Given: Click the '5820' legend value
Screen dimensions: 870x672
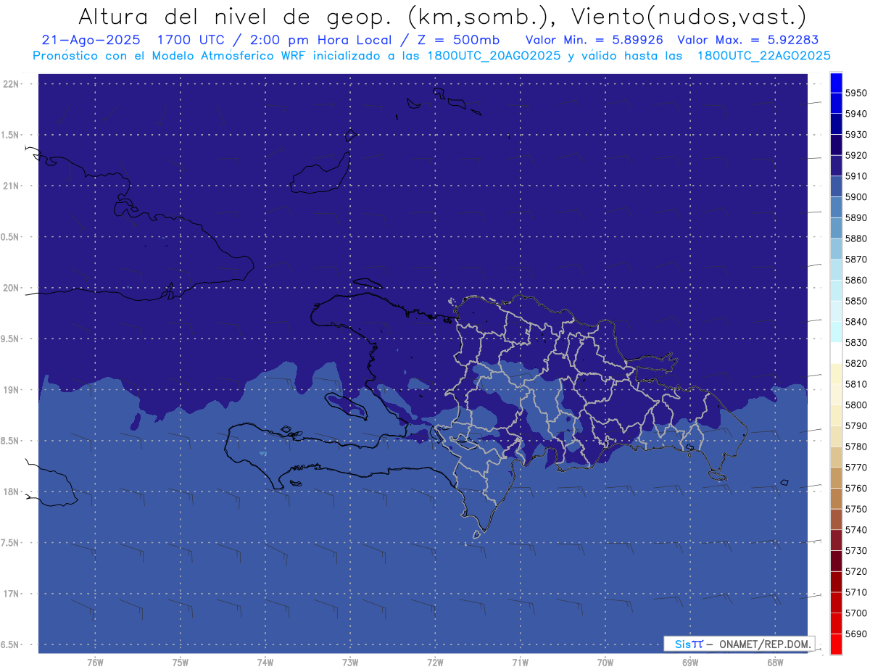Looking at the screenshot, I should point(855,363).
